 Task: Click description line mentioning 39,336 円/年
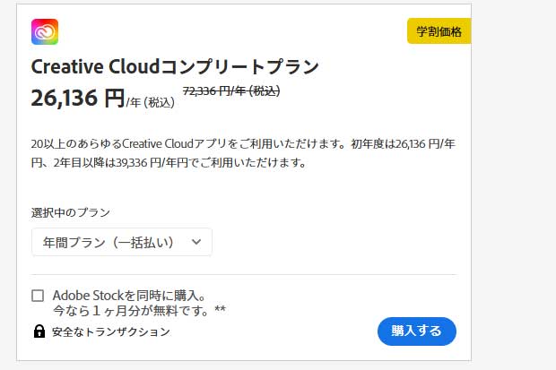pyautogui.click(x=169, y=163)
